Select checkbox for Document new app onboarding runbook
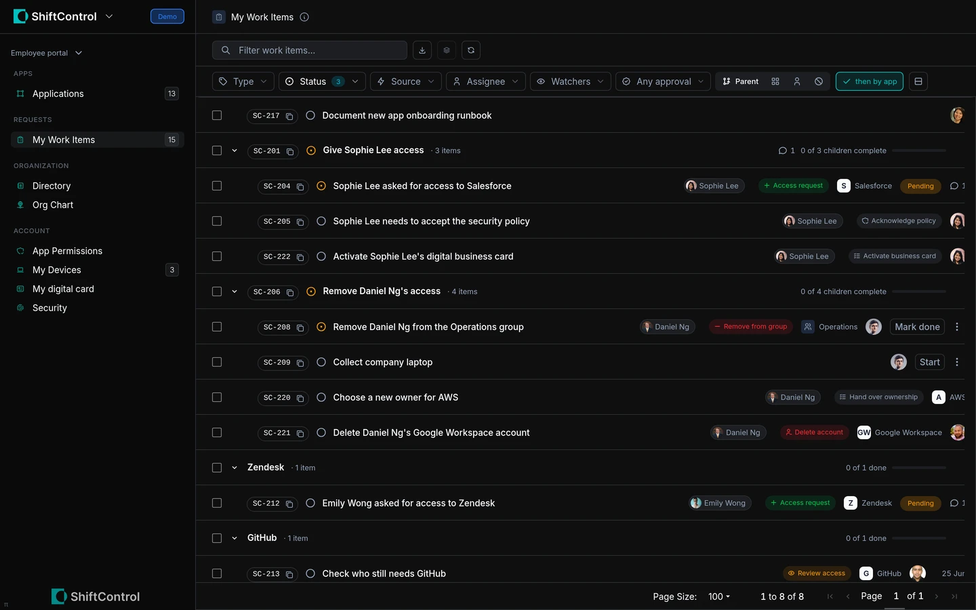This screenshot has width=976, height=610. pos(217,115)
